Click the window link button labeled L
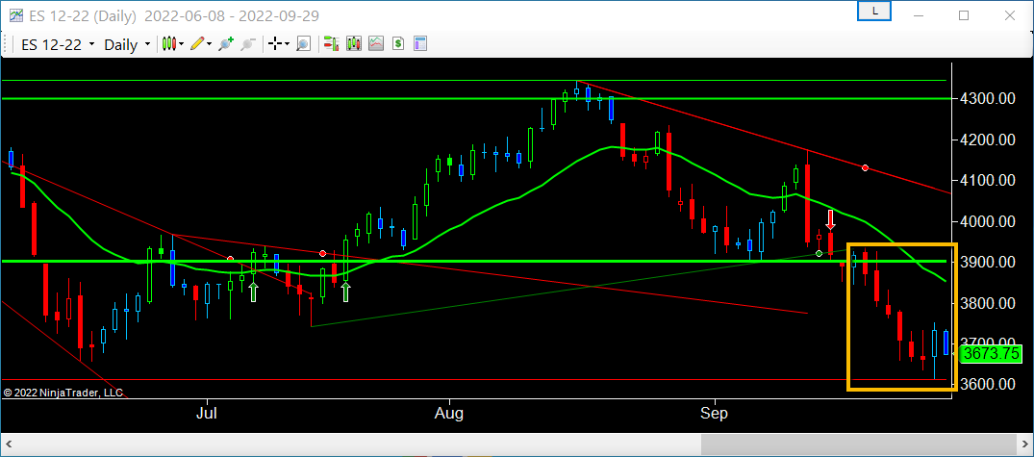Image resolution: width=1034 pixels, height=457 pixels. tap(874, 12)
